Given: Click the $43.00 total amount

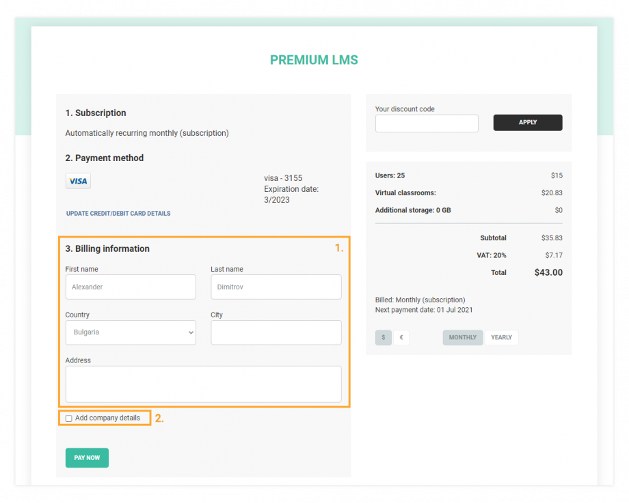Looking at the screenshot, I should pyautogui.click(x=548, y=272).
